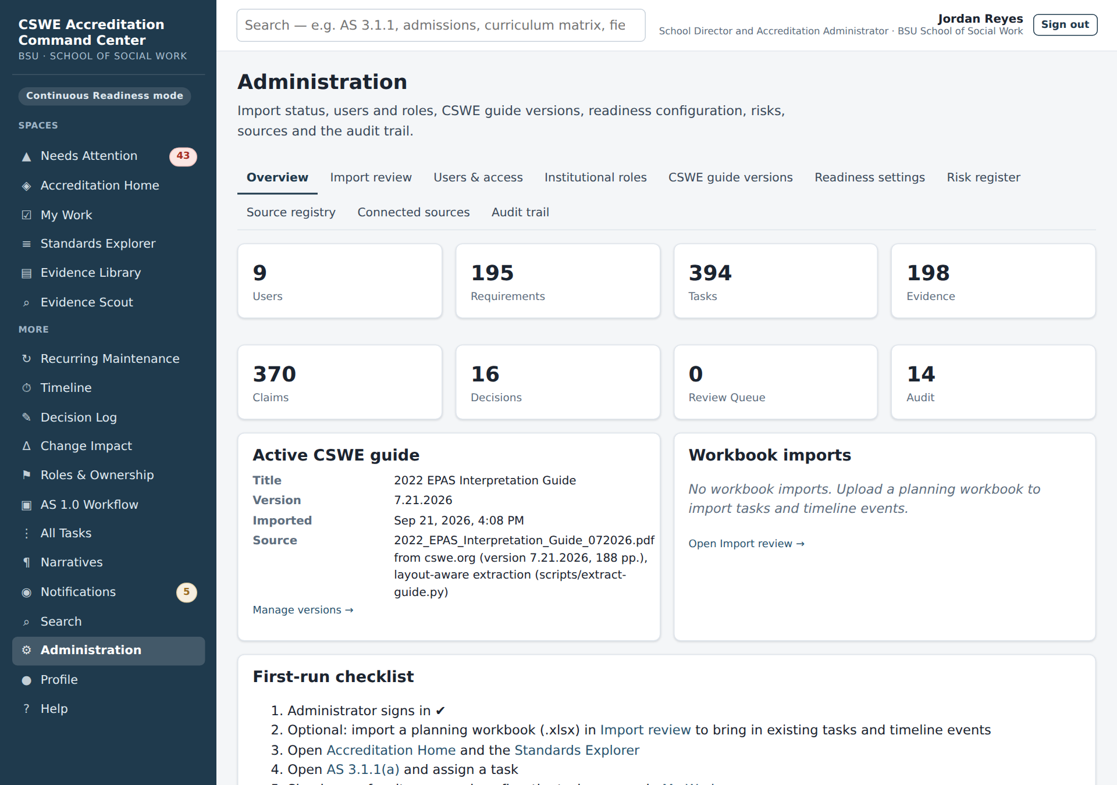The width and height of the screenshot is (1117, 785).
Task: Click the Timeline clock icon
Action: point(26,388)
